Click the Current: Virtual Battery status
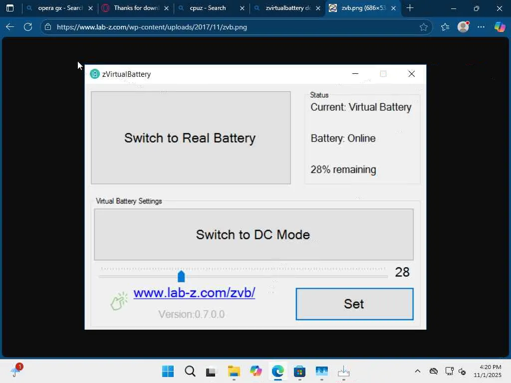 361,107
